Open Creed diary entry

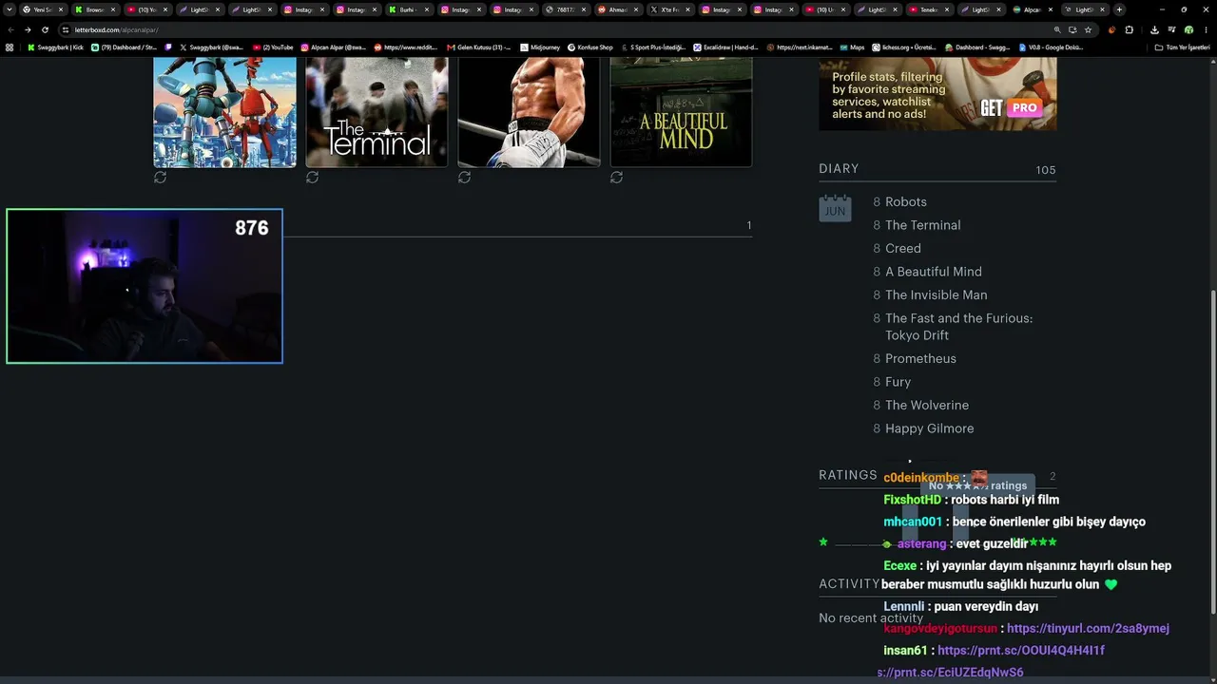pos(902,249)
